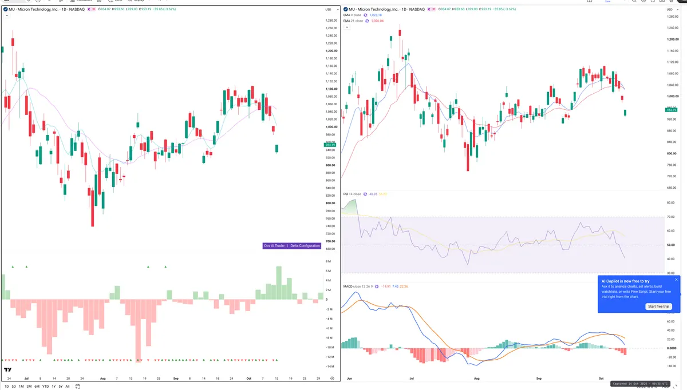The image size is (687, 390).
Task: Select the MACD close 12 26 9 legend
Action: [358, 286]
